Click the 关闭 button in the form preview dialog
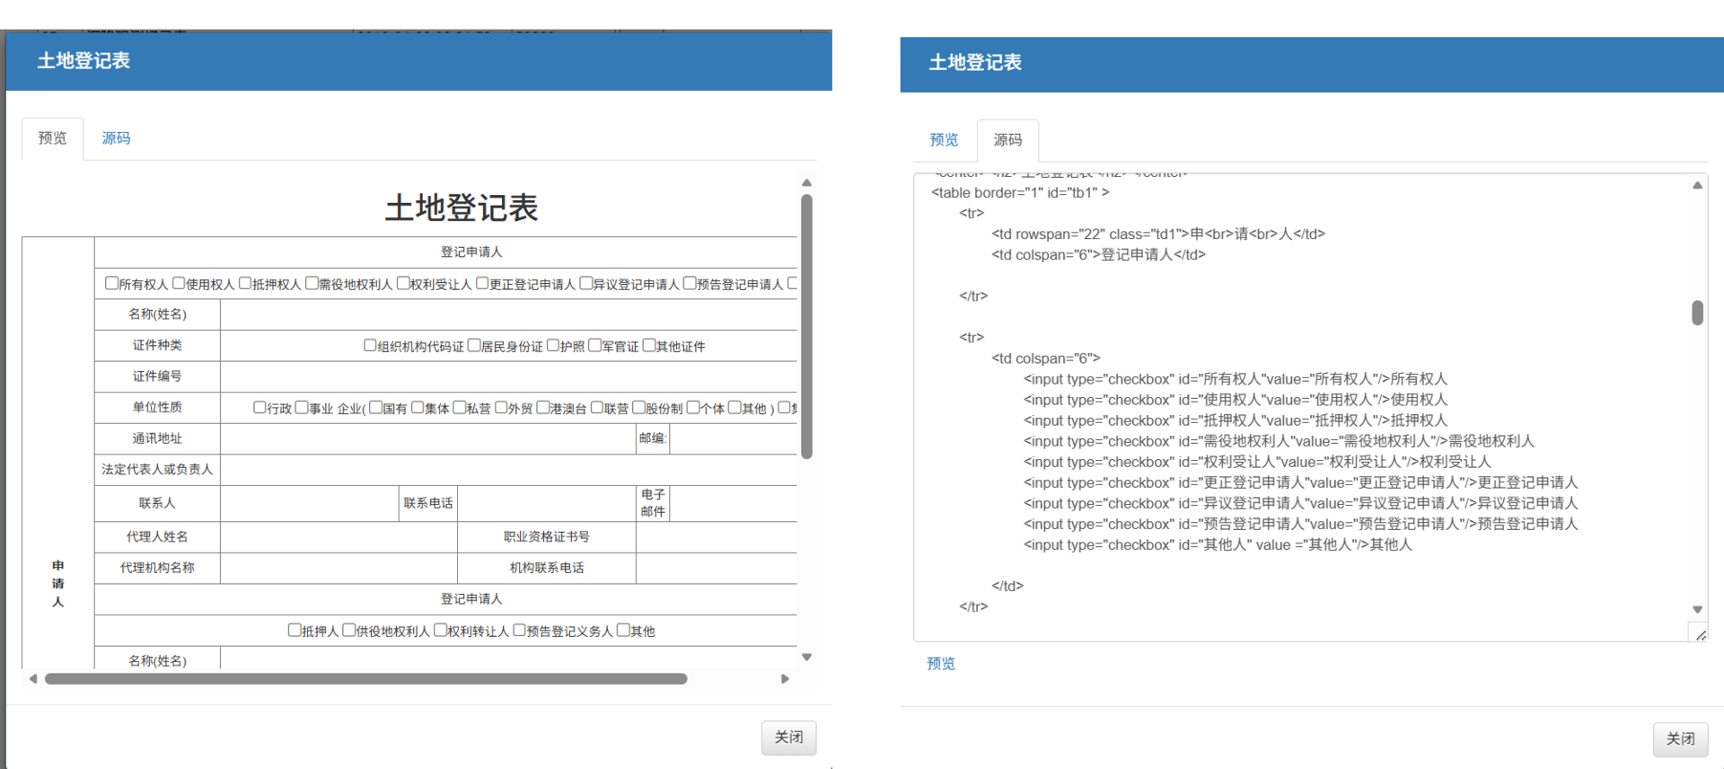 coord(788,738)
